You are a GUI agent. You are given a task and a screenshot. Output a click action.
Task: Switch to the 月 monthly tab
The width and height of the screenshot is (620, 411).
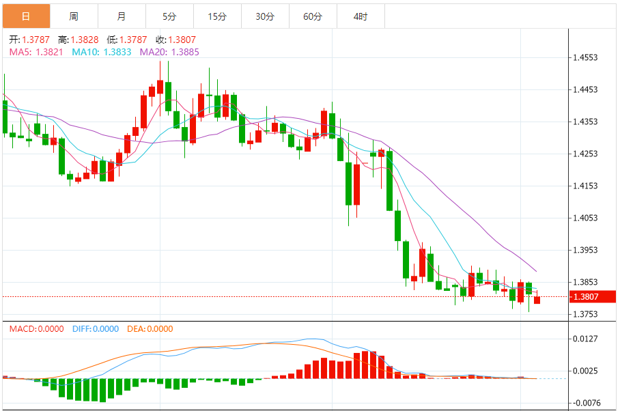pos(122,16)
